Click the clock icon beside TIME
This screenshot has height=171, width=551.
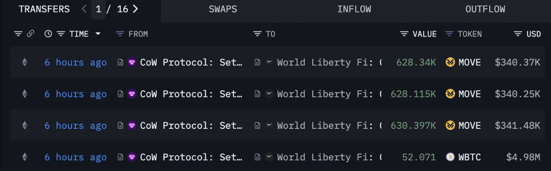pyautogui.click(x=48, y=34)
